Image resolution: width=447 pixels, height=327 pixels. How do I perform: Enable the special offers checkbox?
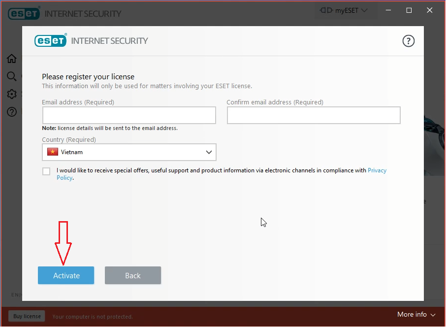[x=46, y=171]
